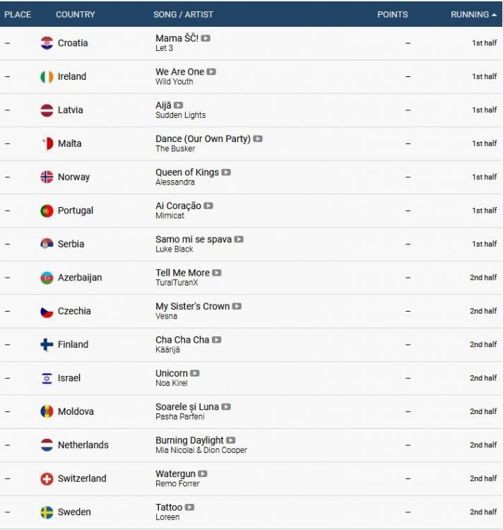
Task: Play the video for Mama ŠČ!
Action: [206, 38]
